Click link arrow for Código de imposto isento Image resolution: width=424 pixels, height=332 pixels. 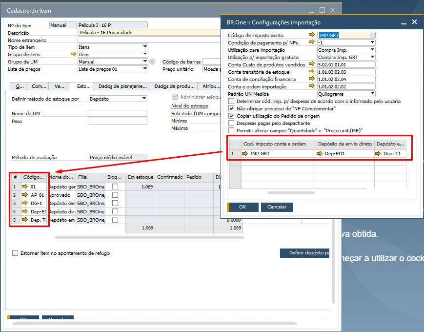pyautogui.click(x=311, y=35)
